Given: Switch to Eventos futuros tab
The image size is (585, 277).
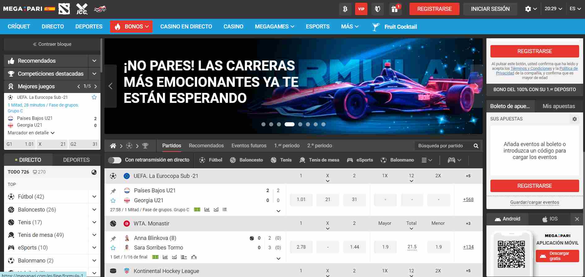Looking at the screenshot, I should (249, 146).
